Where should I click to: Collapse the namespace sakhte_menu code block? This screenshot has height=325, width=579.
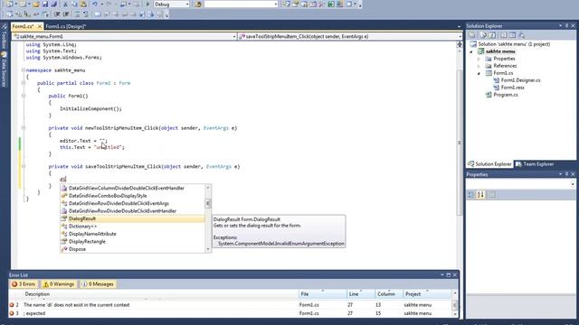24,70
